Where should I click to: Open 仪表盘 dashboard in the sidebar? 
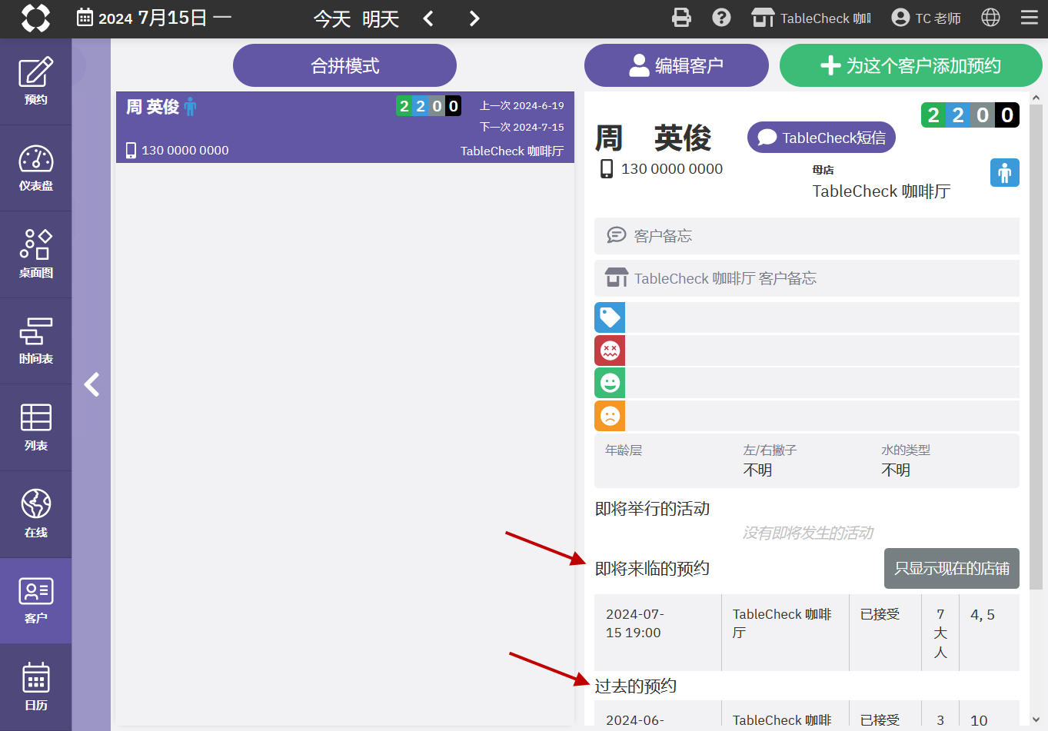tap(35, 168)
